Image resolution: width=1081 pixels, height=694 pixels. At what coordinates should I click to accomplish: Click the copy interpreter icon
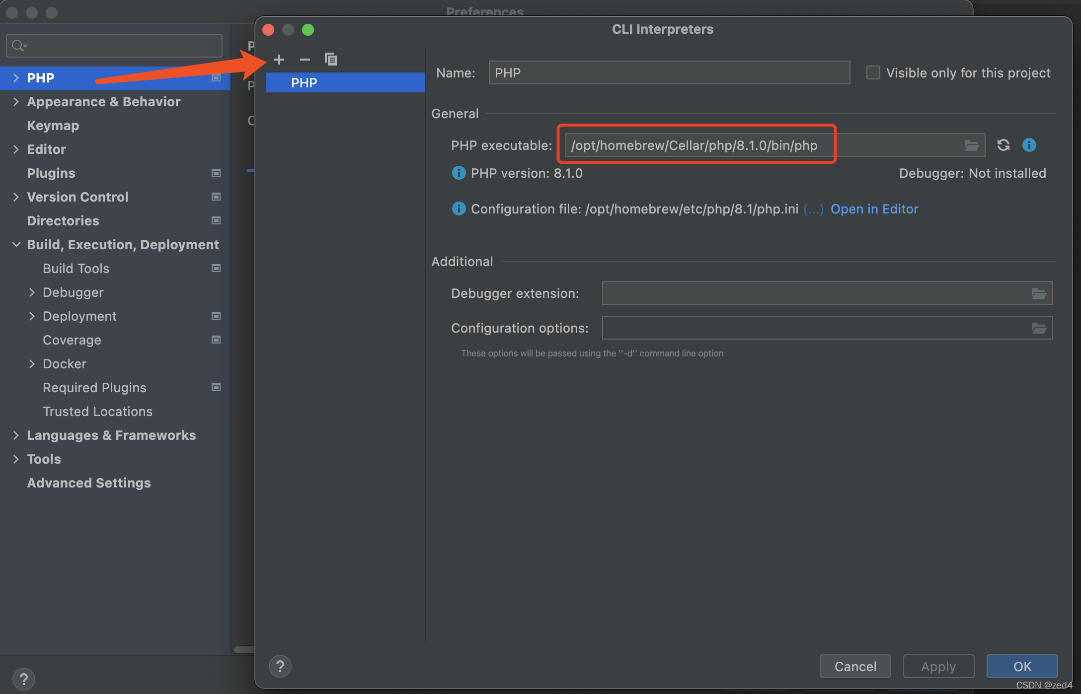[331, 58]
